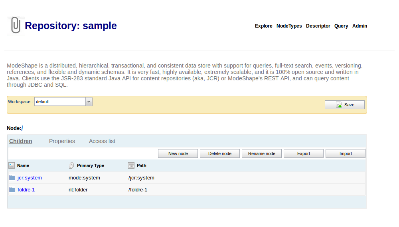Open the foldre-1 node link

[x=26, y=190]
